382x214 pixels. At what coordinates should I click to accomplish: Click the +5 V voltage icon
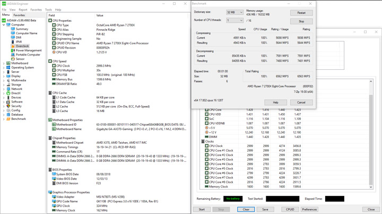click(206, 128)
